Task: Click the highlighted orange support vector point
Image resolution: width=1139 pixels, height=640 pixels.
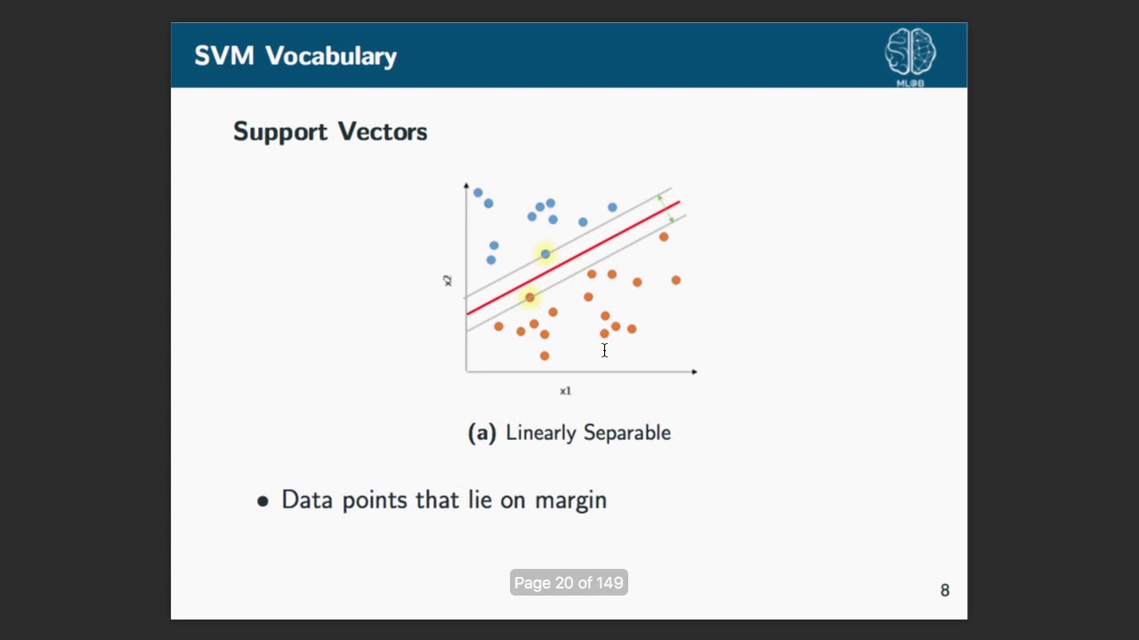Action: click(x=530, y=298)
